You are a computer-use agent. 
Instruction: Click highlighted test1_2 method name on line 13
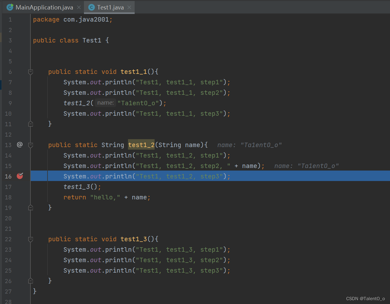(141, 145)
